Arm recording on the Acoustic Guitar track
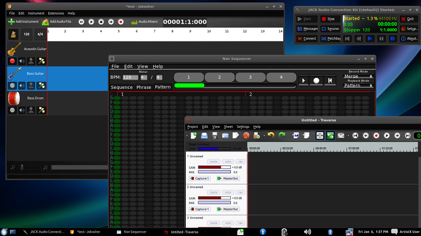Screen dimensions: 421x236 coord(13,61)
